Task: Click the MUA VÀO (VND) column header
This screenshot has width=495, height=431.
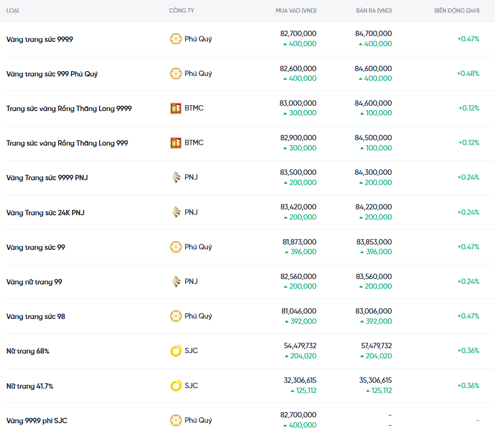Action: pyautogui.click(x=296, y=11)
